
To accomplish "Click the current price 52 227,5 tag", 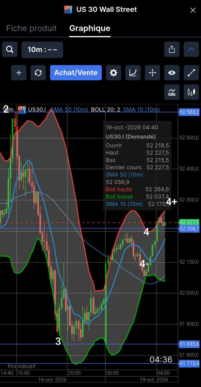I will pyautogui.click(x=189, y=222).
